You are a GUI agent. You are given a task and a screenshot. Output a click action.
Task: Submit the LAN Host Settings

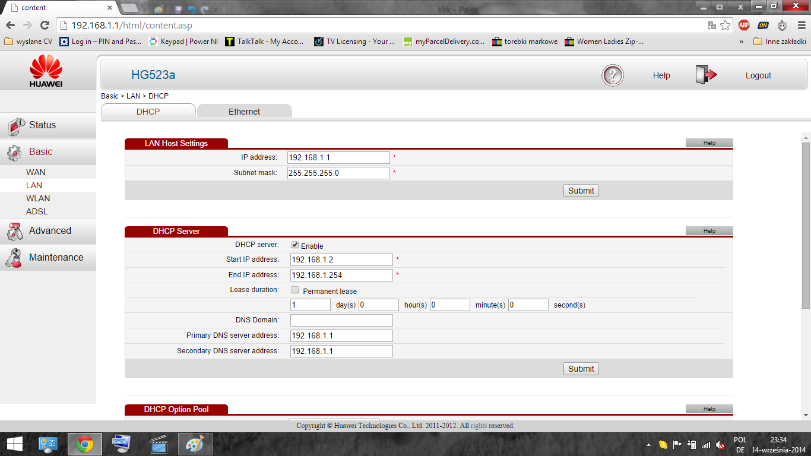(581, 190)
